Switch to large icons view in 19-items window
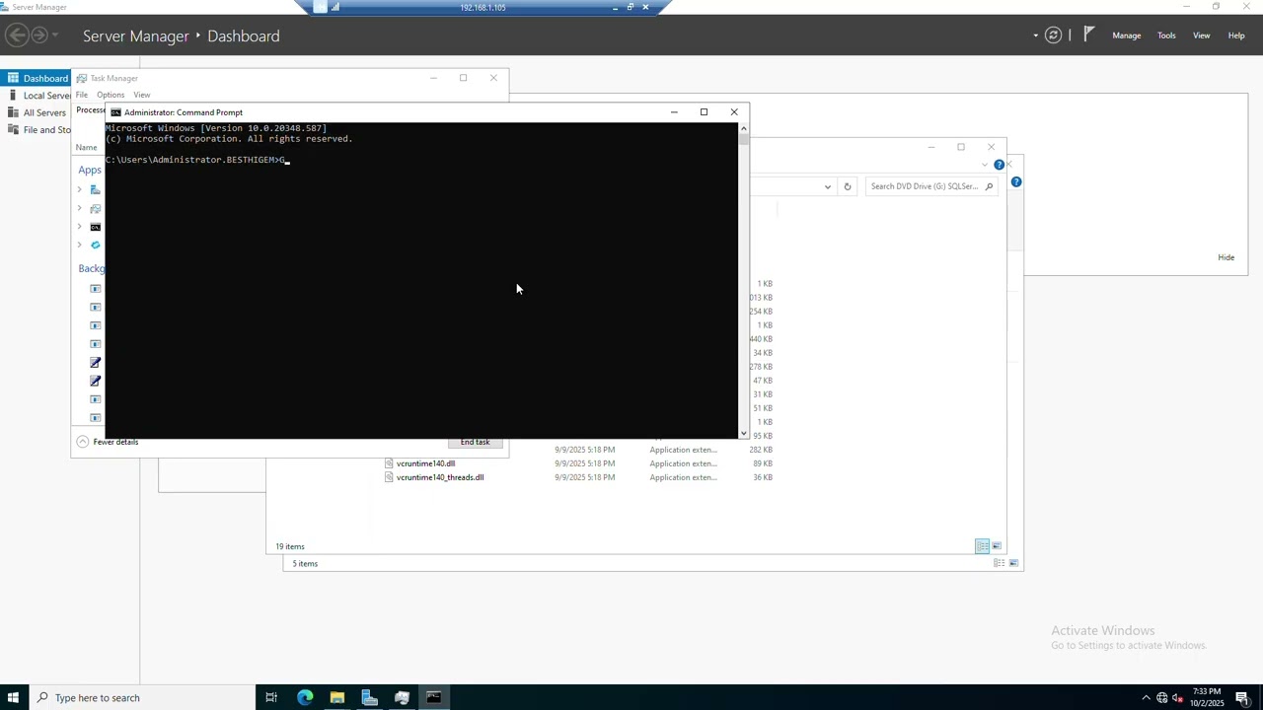Screen dimensions: 1263x710 997,546
